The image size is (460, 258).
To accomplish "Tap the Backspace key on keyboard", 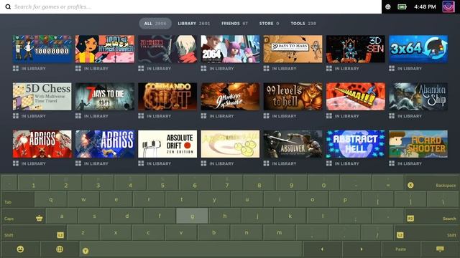I will [x=431, y=183].
